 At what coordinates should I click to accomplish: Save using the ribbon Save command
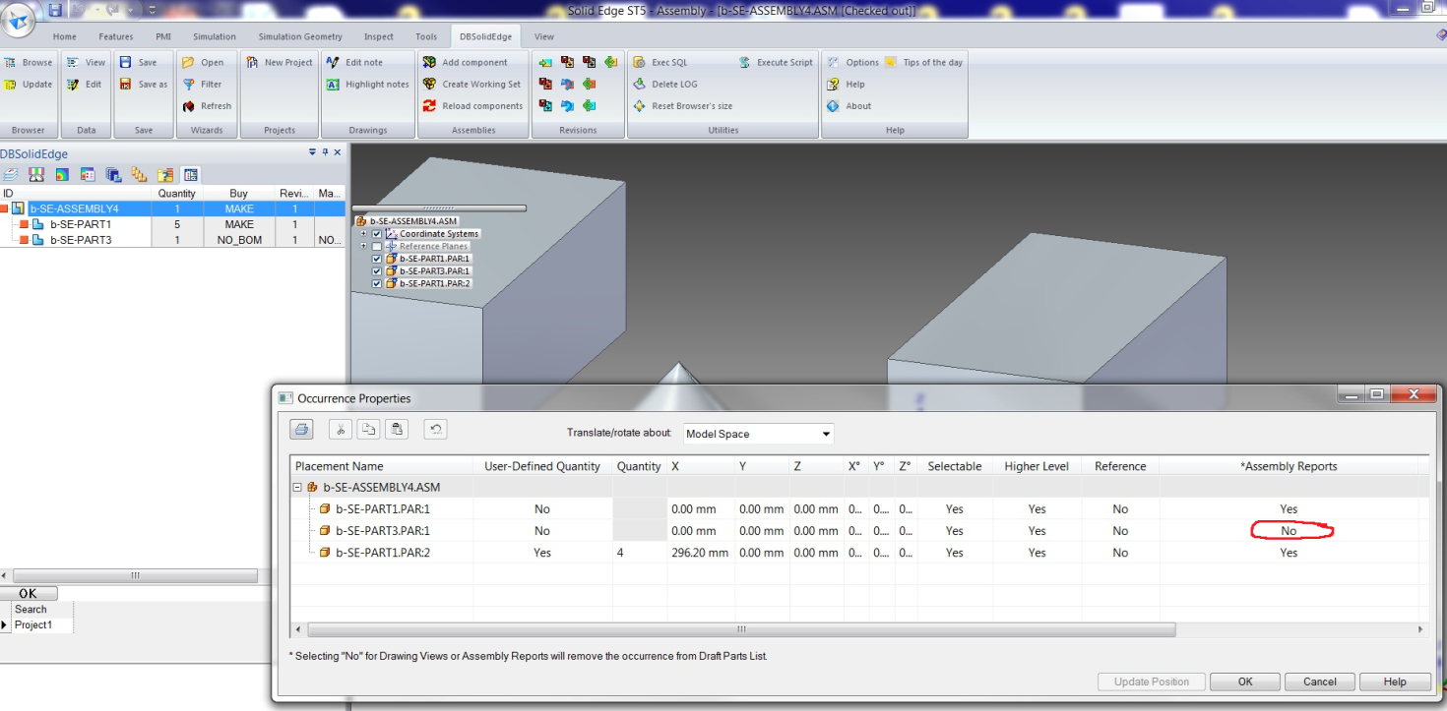(138, 63)
